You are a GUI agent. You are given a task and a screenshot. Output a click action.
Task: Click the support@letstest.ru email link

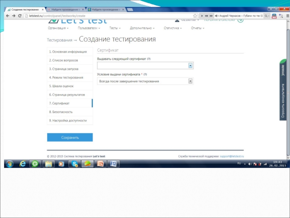point(232,156)
